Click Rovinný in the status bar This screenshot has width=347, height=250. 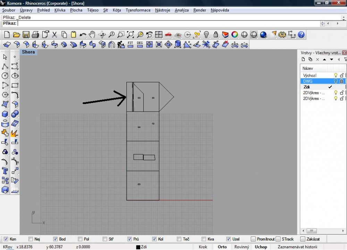tap(242, 247)
